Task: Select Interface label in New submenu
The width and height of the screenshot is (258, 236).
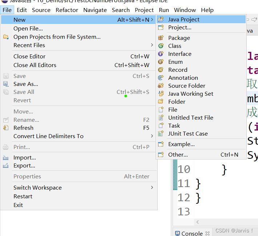Action: pyautogui.click(x=180, y=54)
